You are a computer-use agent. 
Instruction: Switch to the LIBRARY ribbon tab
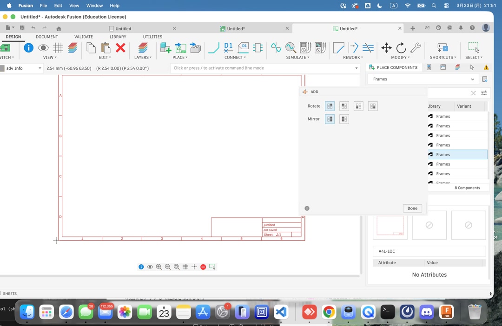tap(118, 37)
